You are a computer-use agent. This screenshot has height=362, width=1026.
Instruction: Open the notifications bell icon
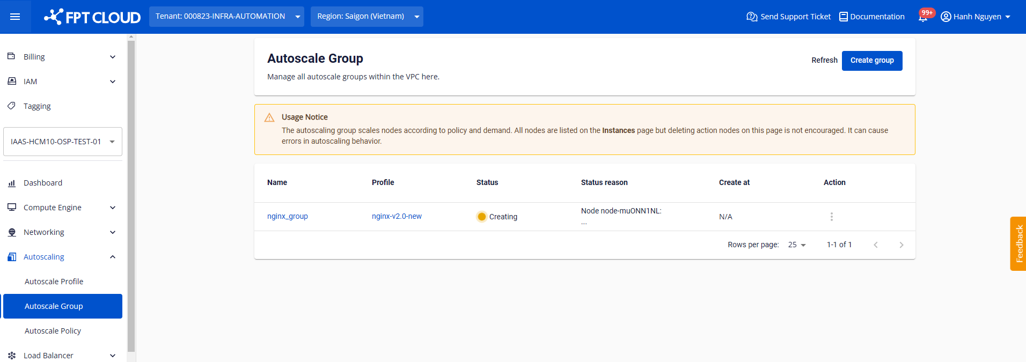923,17
